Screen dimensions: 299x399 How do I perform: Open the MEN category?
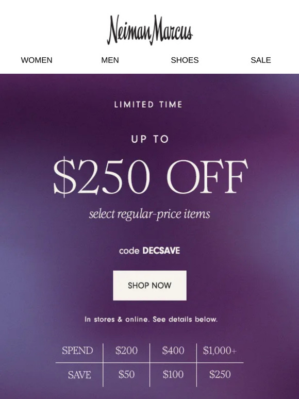pyautogui.click(x=110, y=60)
